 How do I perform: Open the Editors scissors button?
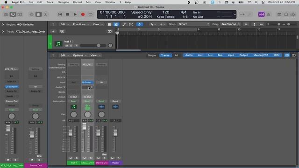coord(45,14)
